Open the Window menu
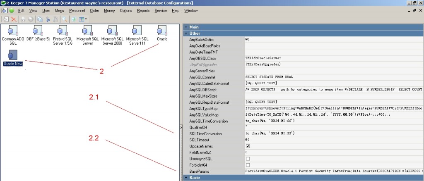The image size is (424, 181). pos(191,10)
